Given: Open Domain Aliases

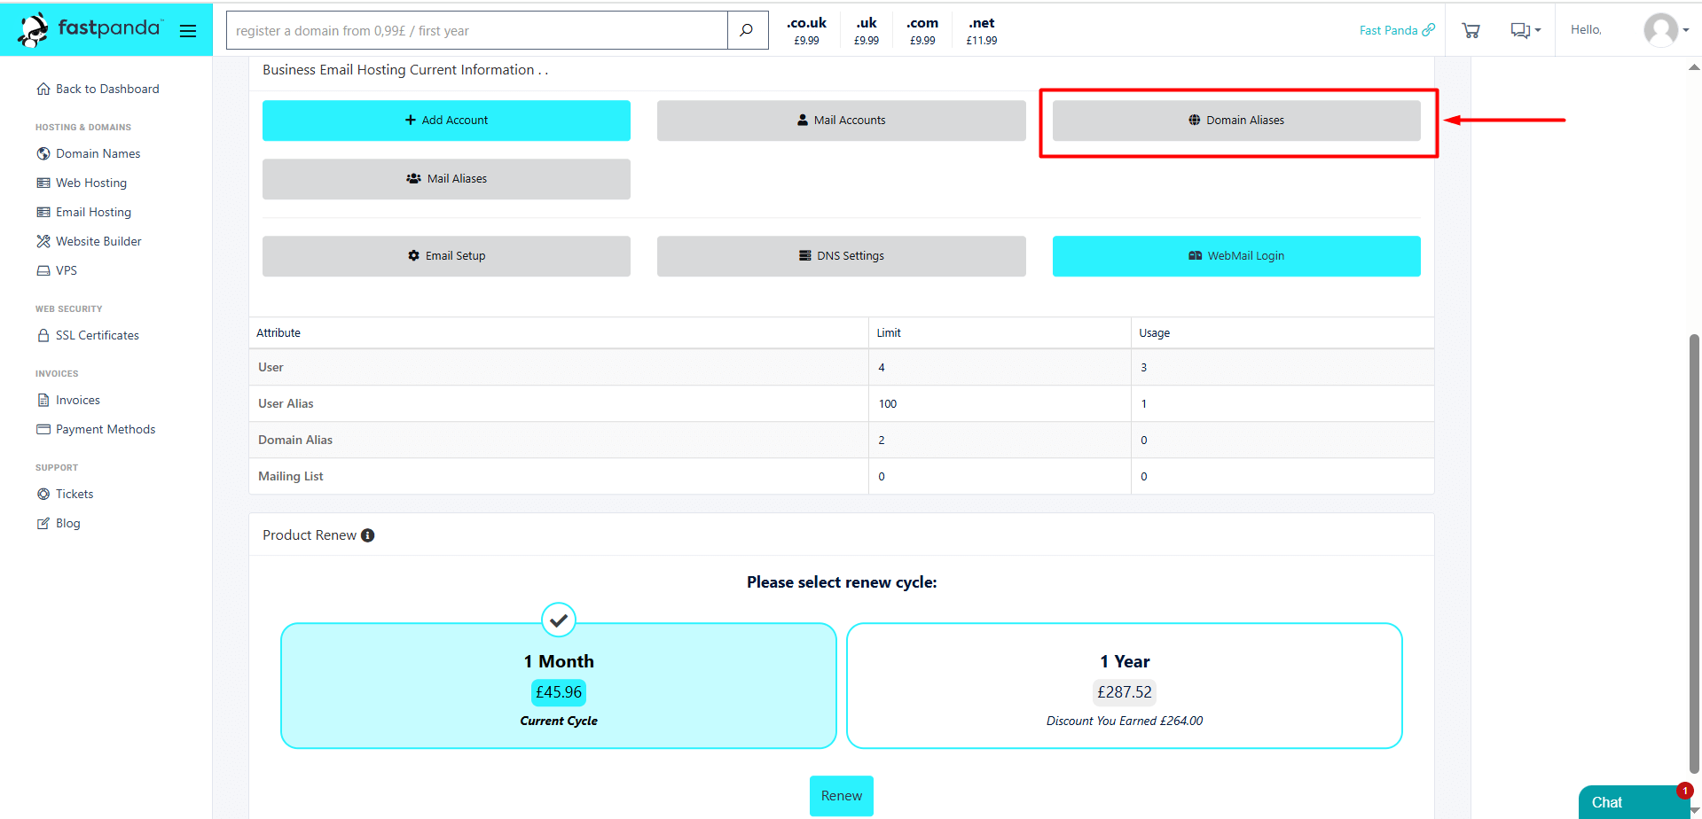Looking at the screenshot, I should [1235, 121].
